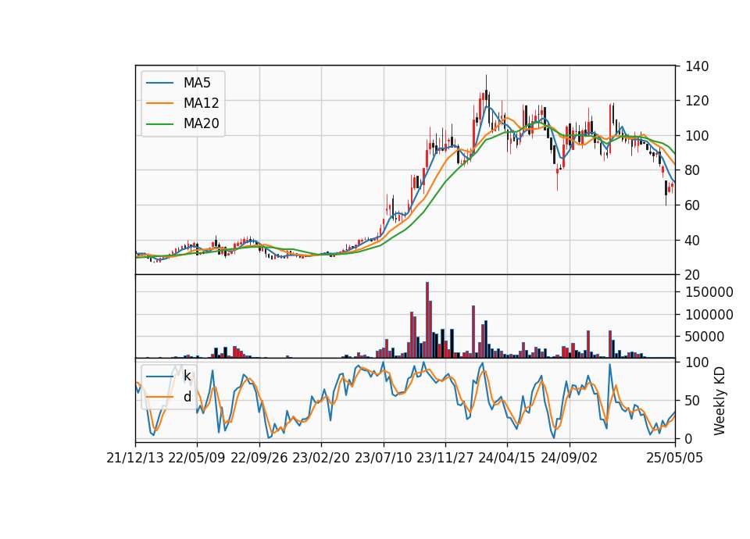Screen dimensions: 750x539
Task: Click the 120 price axis label
Action: click(x=697, y=101)
